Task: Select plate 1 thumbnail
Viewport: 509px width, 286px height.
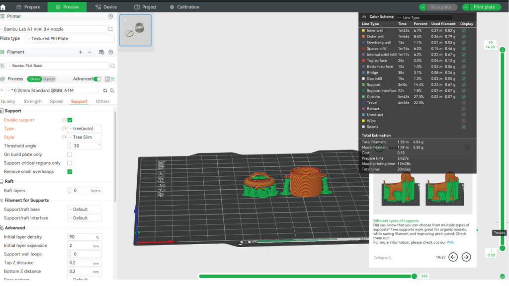Action: coord(135,30)
